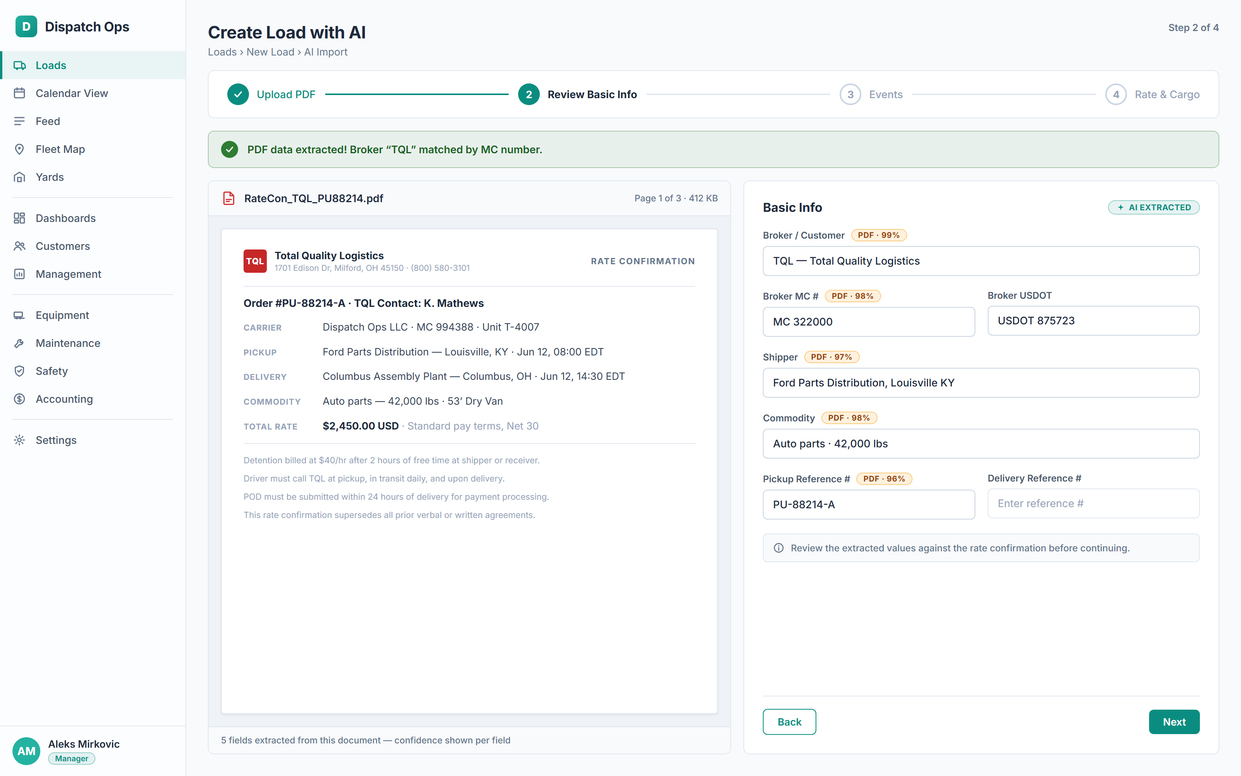Viewport: 1241px width, 776px height.
Task: Click the Fleet Map pin icon
Action: point(19,149)
